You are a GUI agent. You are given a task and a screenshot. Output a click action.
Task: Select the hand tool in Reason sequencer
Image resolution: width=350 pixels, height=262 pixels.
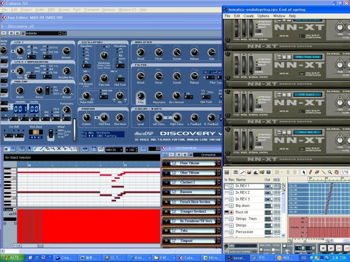336,172
